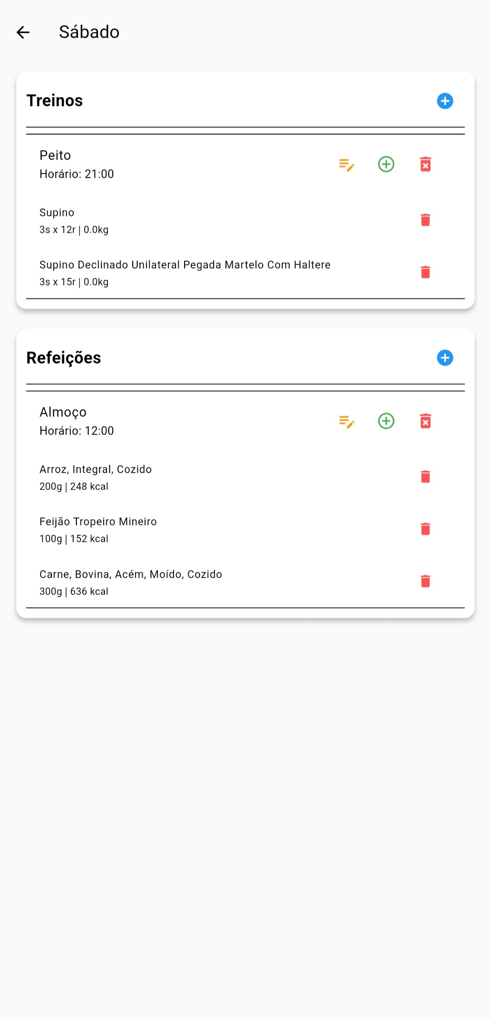The height and width of the screenshot is (1019, 491).
Task: Add a new workout in Treinos
Action: coord(445,101)
